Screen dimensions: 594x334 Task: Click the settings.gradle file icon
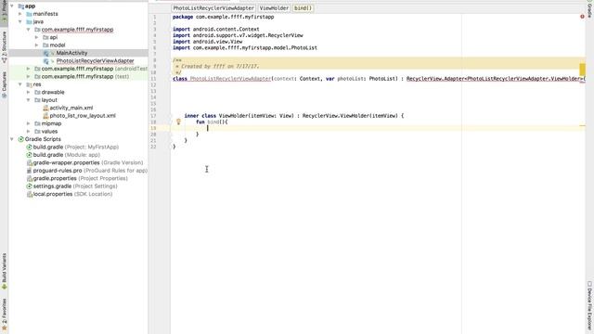click(x=29, y=186)
